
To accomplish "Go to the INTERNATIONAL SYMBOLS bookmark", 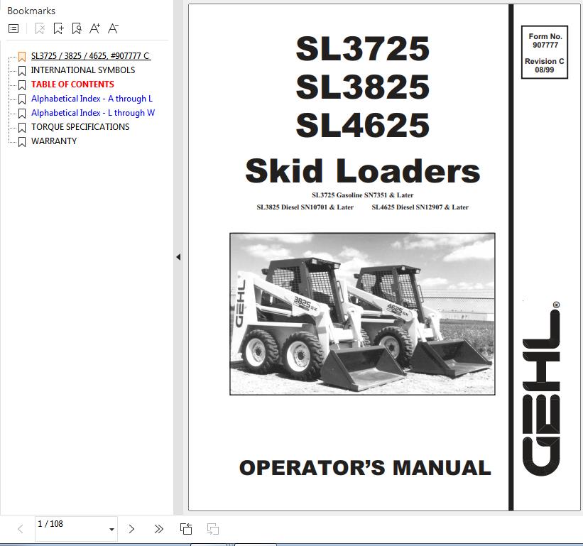I will (83, 70).
